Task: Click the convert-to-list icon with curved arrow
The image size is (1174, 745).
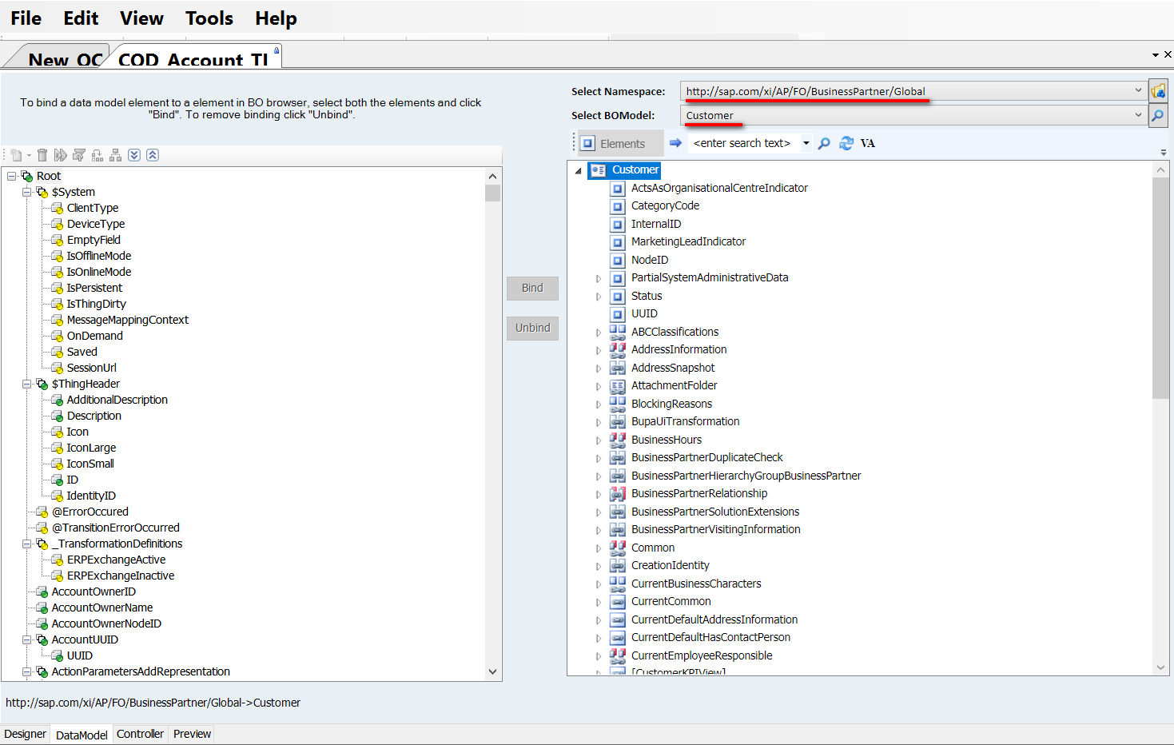Action: click(x=98, y=155)
